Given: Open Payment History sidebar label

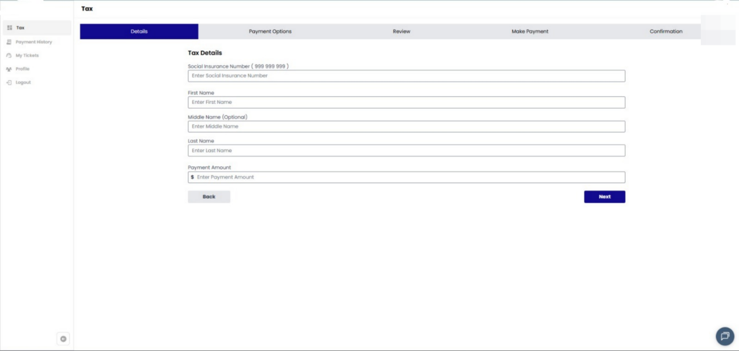Looking at the screenshot, I should 34,42.
